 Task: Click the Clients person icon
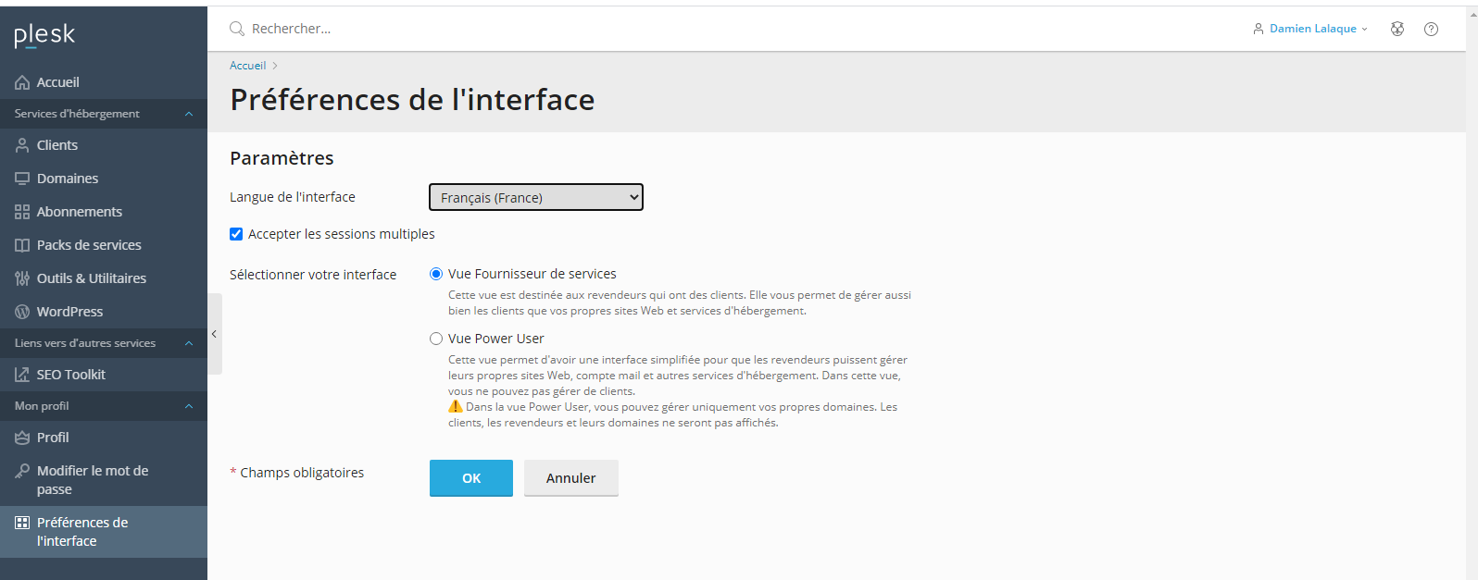[22, 145]
